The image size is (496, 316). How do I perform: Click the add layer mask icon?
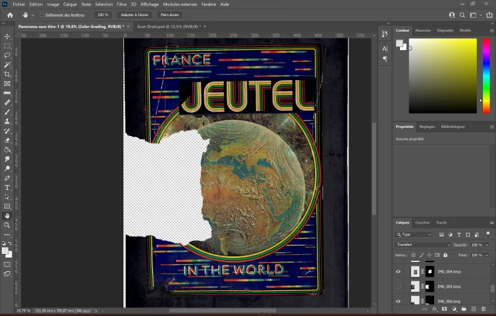click(x=445, y=309)
